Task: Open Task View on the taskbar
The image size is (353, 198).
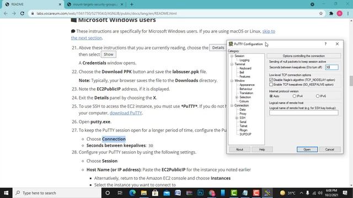Action: coord(120,193)
